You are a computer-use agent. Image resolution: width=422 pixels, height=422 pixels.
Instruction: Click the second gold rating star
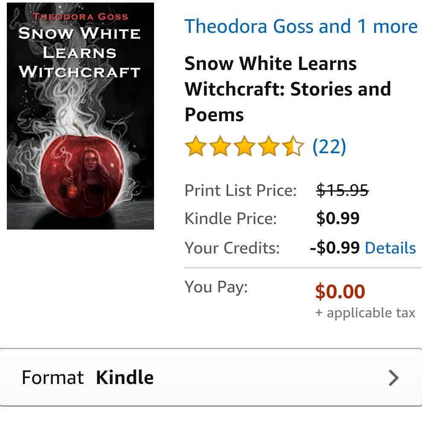(x=220, y=146)
